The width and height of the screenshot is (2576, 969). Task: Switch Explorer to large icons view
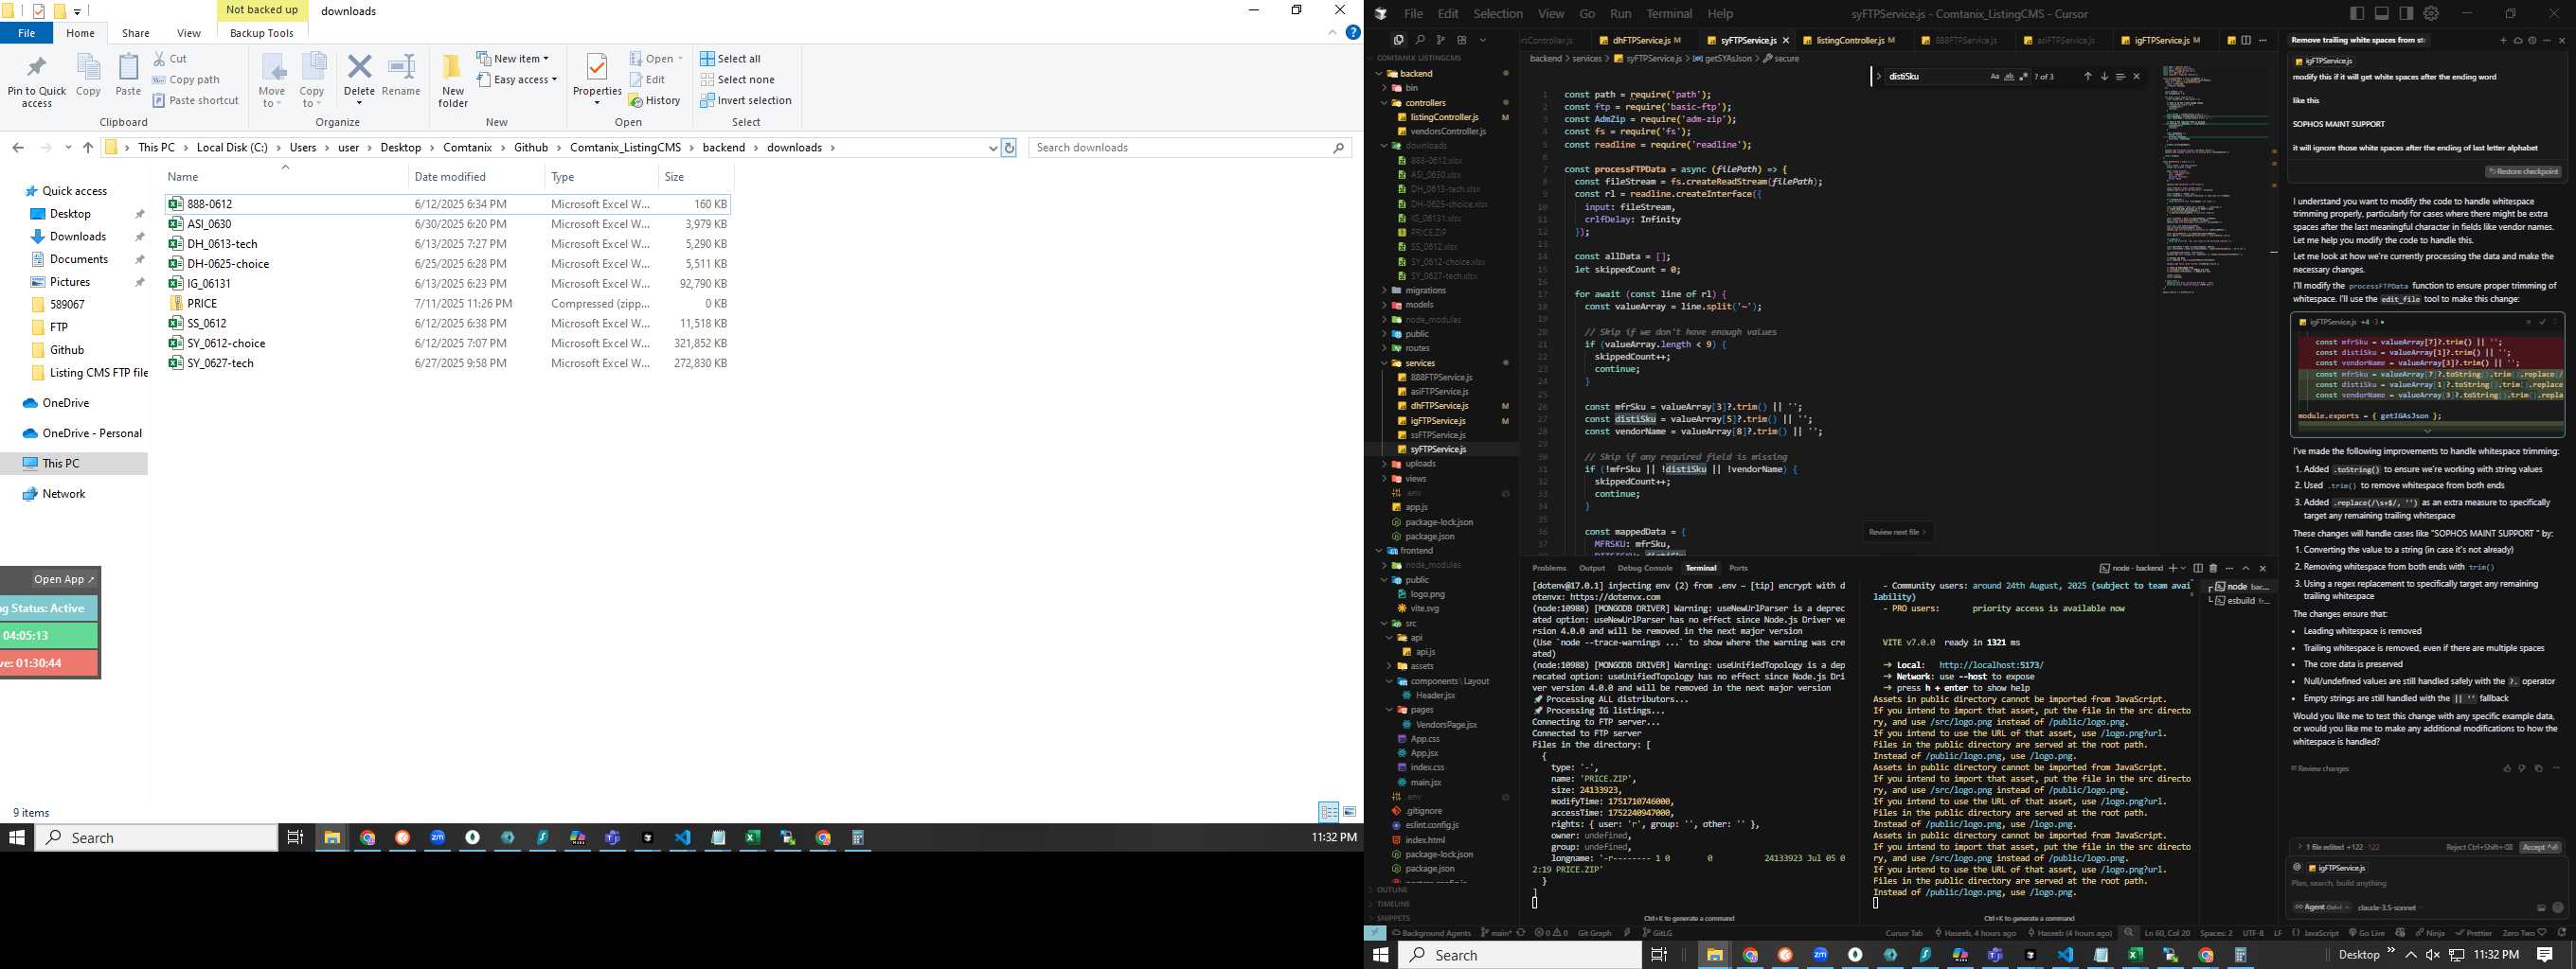point(1350,812)
